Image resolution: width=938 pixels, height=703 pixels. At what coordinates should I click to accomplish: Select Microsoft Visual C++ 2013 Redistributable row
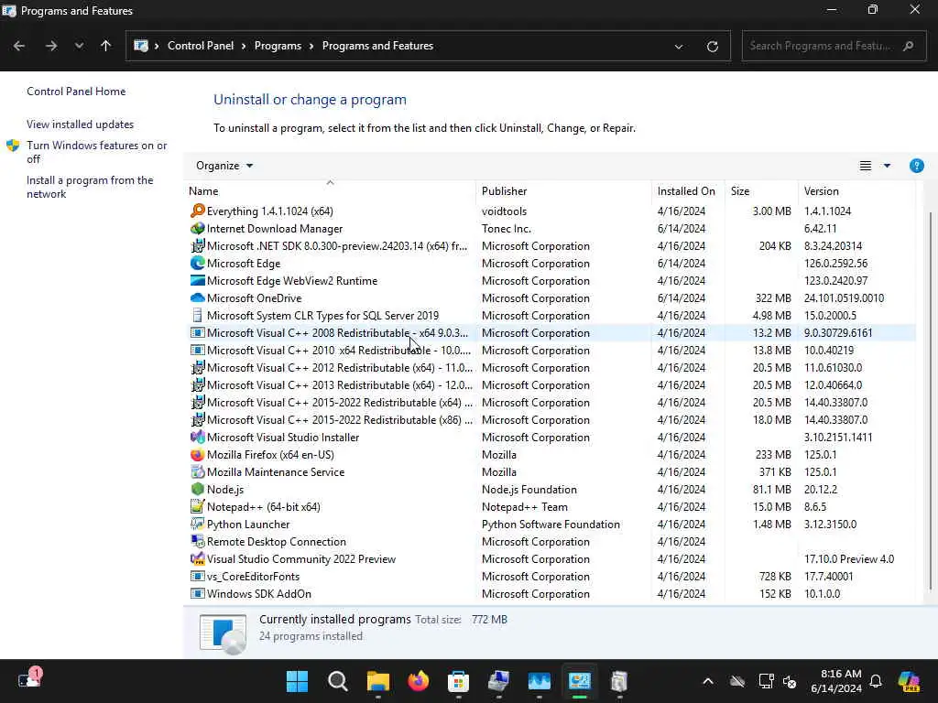[x=551, y=384]
